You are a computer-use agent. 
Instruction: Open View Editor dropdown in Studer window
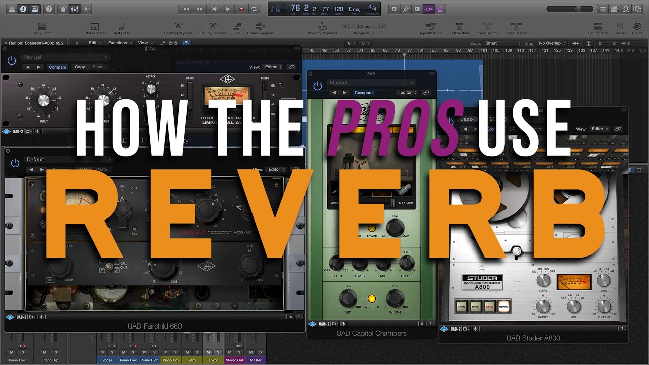[x=600, y=129]
